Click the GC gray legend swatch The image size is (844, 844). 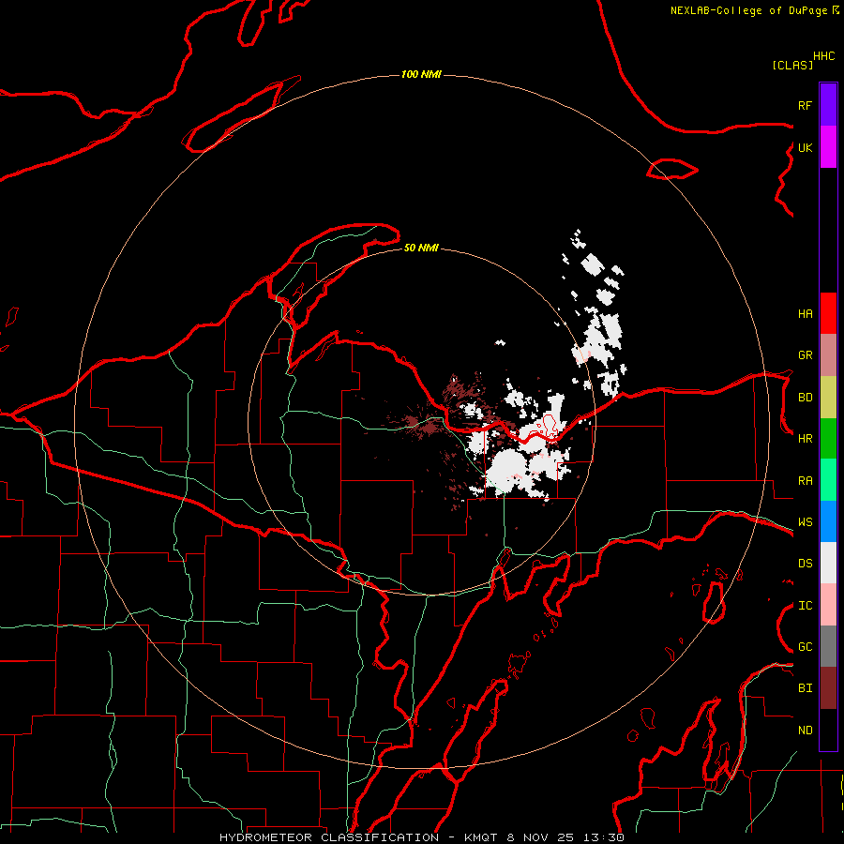828,646
